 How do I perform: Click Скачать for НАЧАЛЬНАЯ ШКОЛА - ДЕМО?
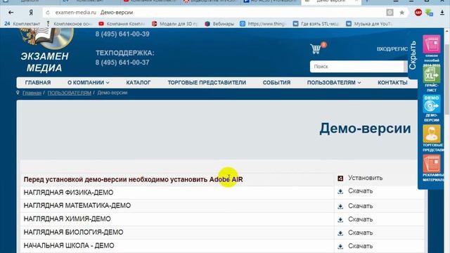360,246
